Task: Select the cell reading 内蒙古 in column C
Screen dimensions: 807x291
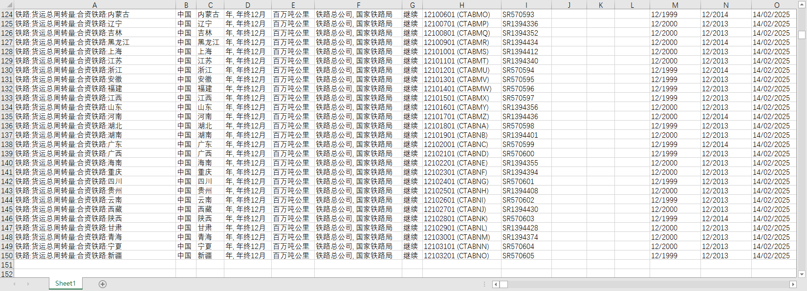Action: 210,15
